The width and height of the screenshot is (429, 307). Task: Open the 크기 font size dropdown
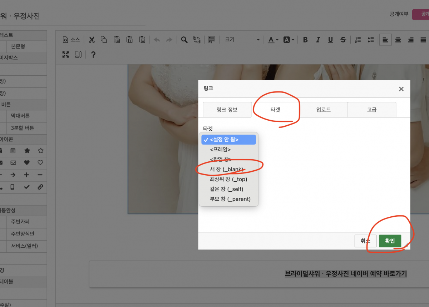(x=242, y=40)
